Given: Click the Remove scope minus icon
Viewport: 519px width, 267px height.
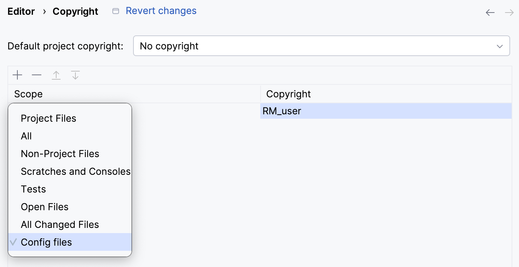Looking at the screenshot, I should [x=37, y=76].
